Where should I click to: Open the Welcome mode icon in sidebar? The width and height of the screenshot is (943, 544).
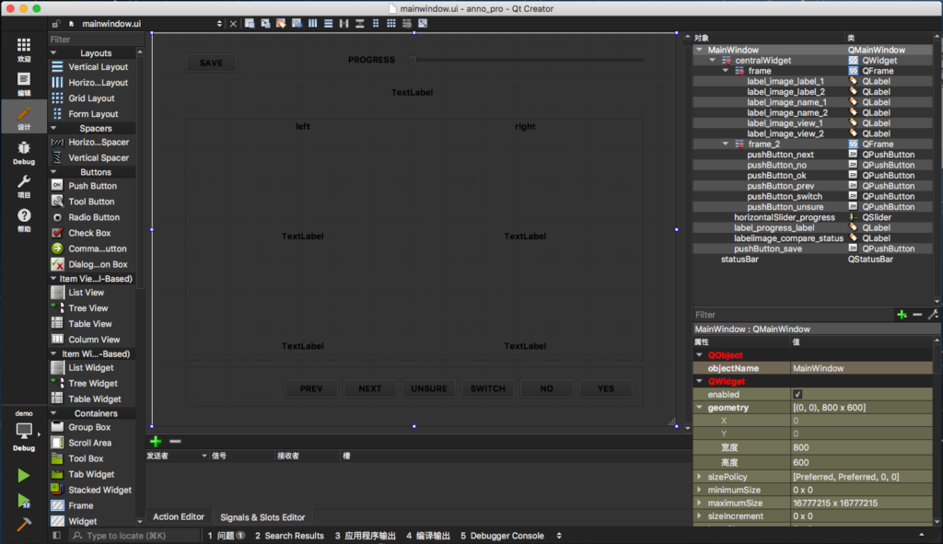pos(23,50)
